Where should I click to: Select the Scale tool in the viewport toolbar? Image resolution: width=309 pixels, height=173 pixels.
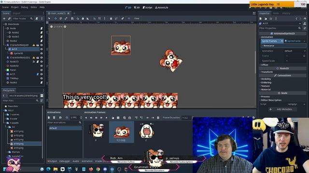66,18
